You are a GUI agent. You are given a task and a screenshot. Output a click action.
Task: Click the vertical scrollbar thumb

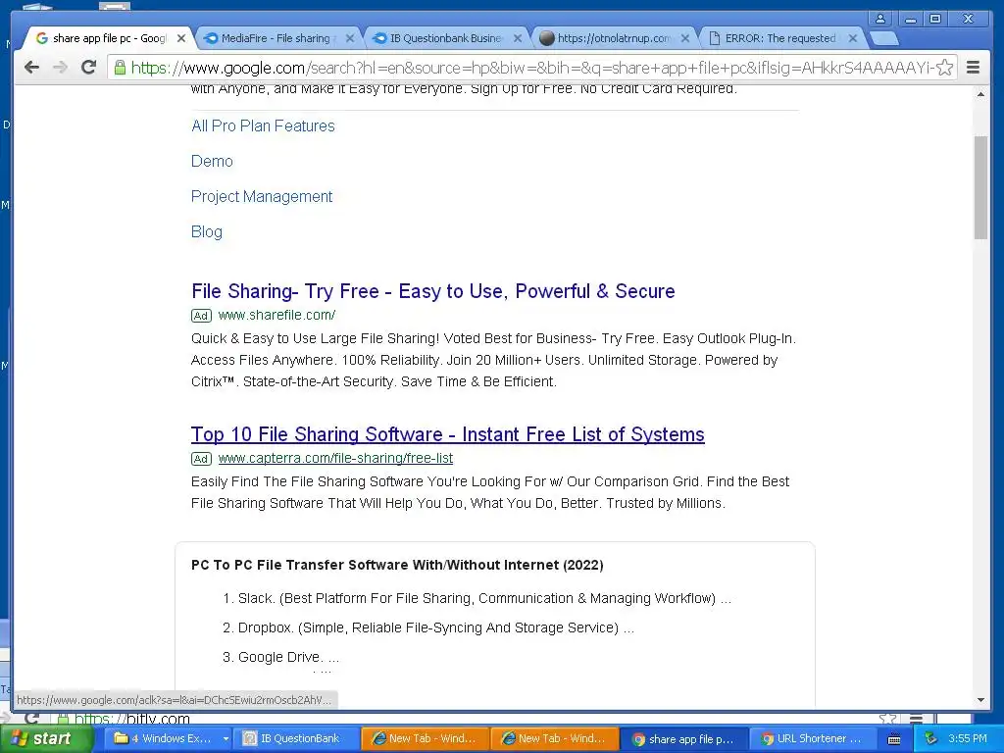click(x=980, y=187)
